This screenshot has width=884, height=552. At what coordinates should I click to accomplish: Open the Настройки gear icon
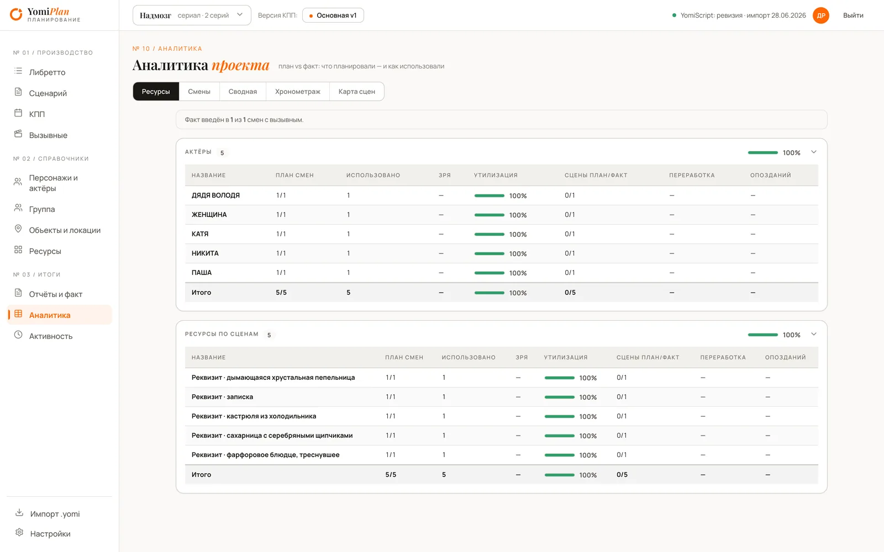coord(19,533)
